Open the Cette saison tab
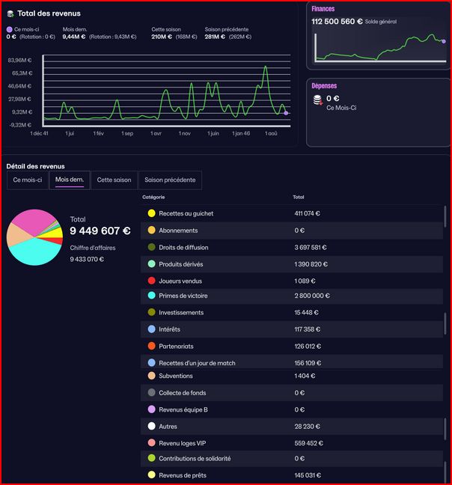The height and width of the screenshot is (485, 452). [114, 180]
